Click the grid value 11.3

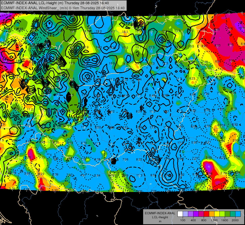click(139, 175)
